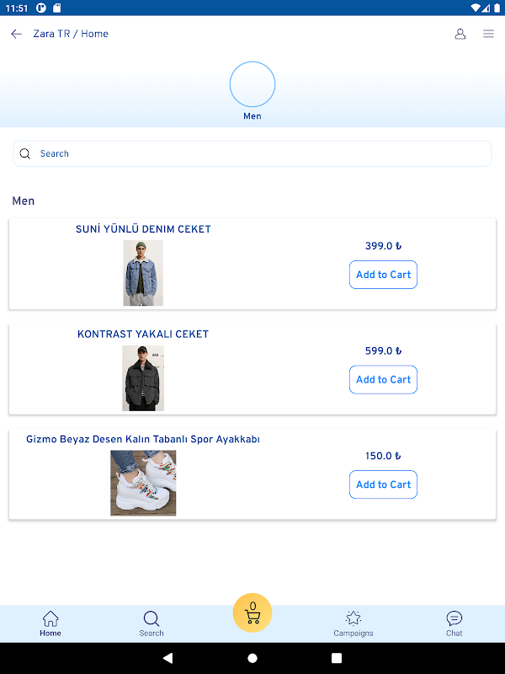This screenshot has height=674, width=505.
Task: Open the yellow shopping cart button
Action: (x=252, y=613)
